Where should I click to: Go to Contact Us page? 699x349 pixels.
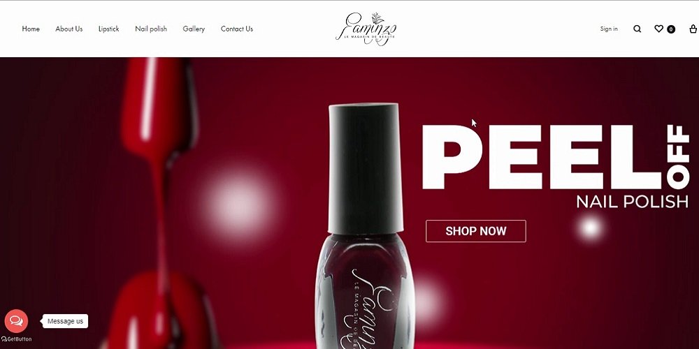237,29
